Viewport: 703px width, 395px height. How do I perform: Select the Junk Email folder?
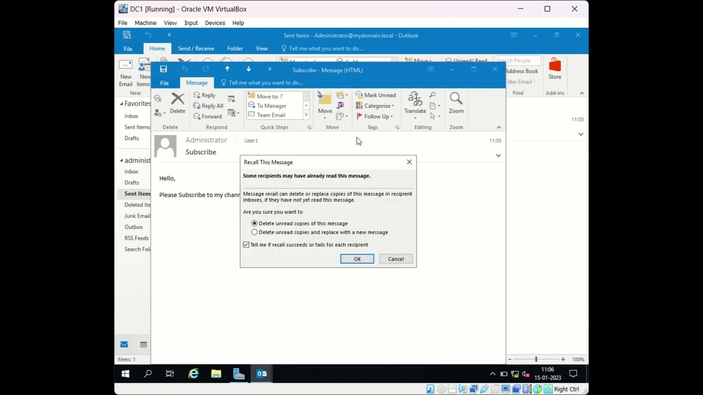point(137,216)
